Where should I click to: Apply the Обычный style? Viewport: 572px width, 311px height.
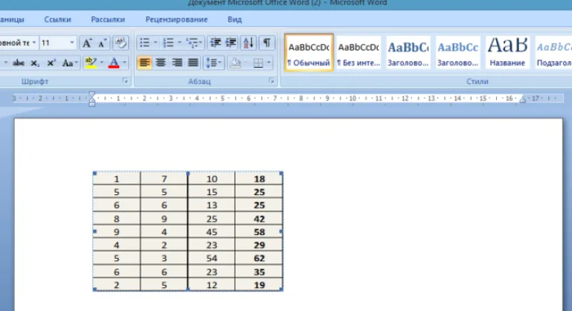pos(309,53)
